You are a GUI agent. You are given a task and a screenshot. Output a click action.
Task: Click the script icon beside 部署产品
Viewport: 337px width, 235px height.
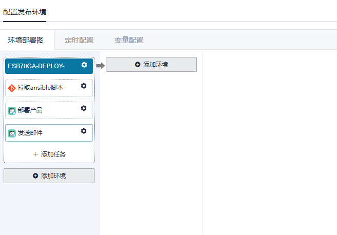(x=12, y=110)
